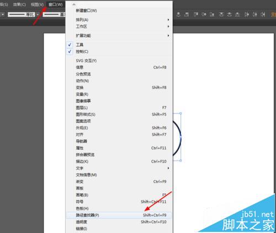The width and height of the screenshot is (276, 233).
Task: Click the Vertical Align Top icon
Action: click(x=196, y=14)
